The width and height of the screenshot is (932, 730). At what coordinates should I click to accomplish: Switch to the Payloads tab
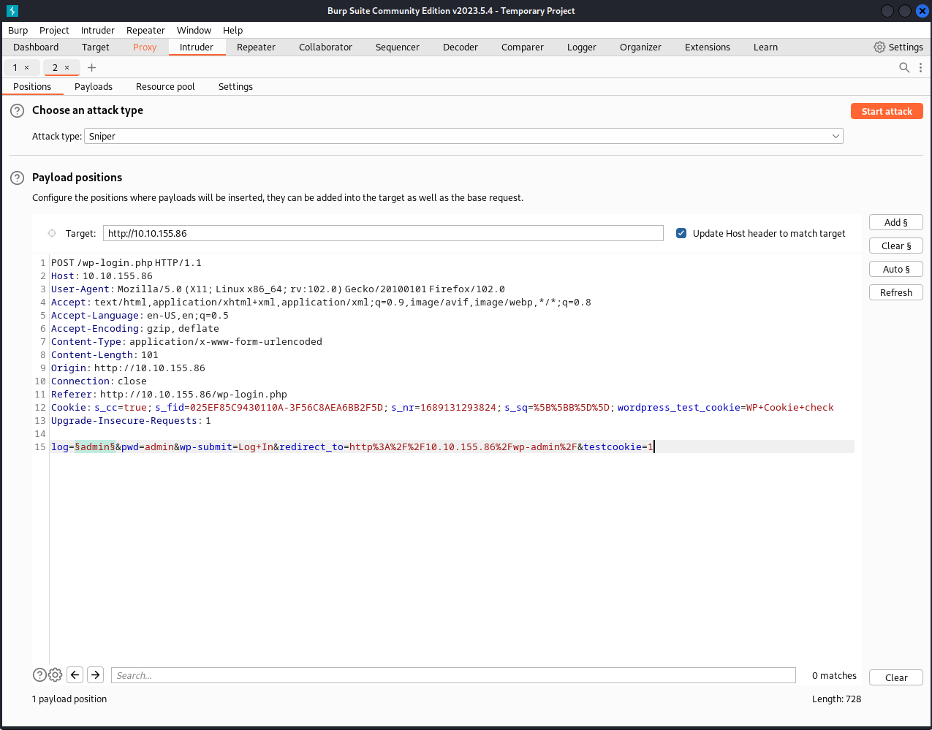point(94,86)
